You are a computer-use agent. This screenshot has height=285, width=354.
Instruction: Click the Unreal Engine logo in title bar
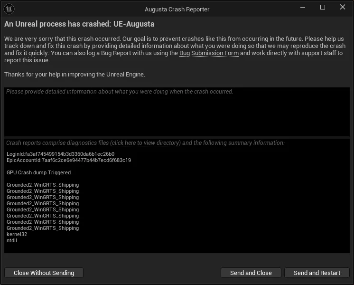tap(9, 9)
